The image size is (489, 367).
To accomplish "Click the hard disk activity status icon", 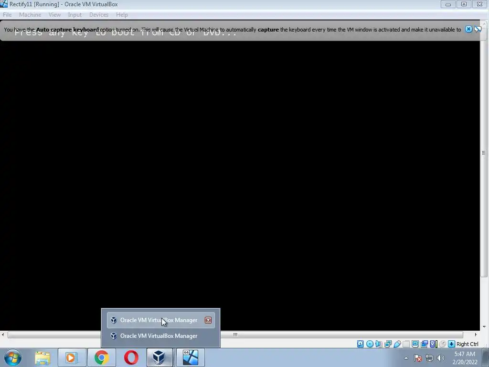I will click(361, 344).
